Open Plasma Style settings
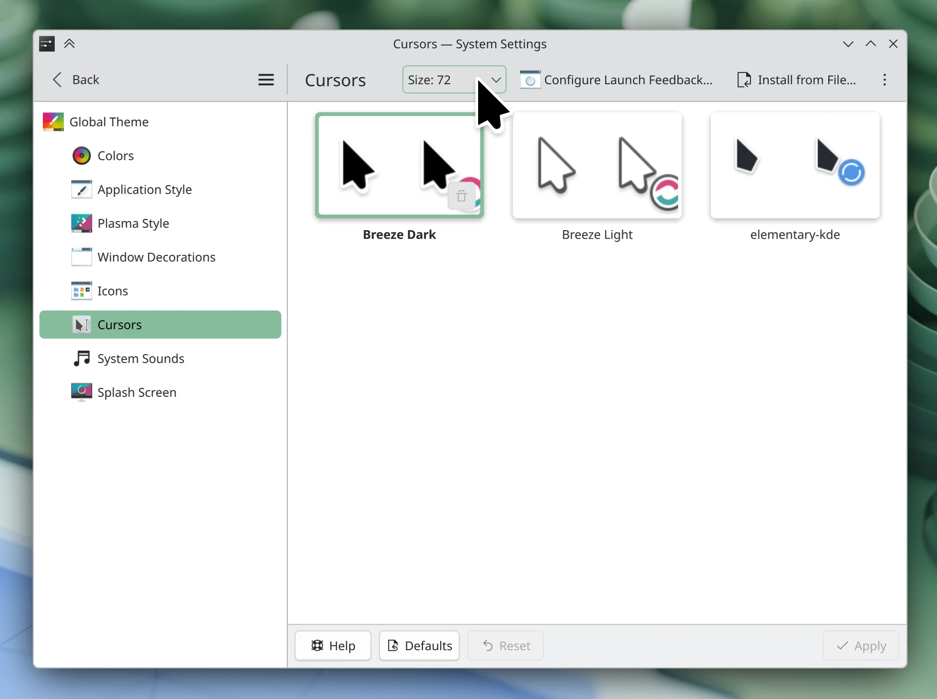The image size is (937, 699). [133, 223]
